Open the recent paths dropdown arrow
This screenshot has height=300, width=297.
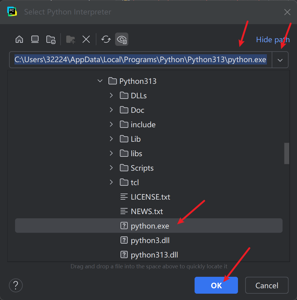pyautogui.click(x=280, y=60)
